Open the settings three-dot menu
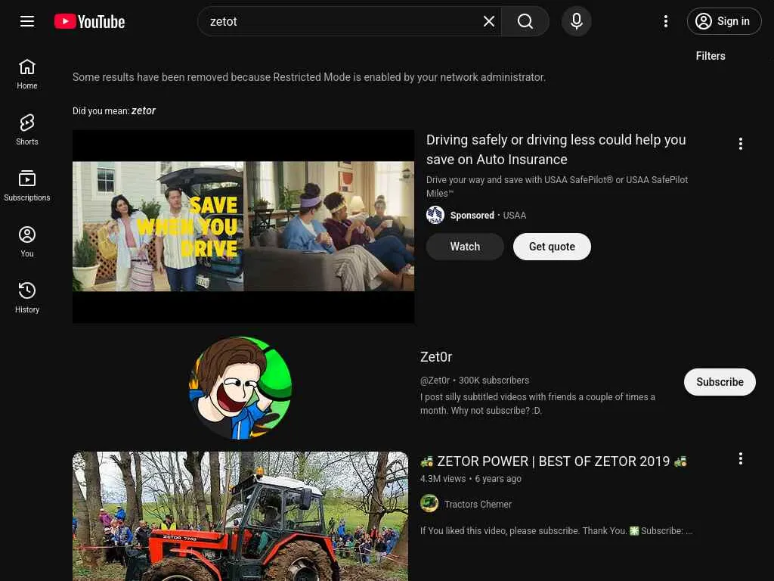The height and width of the screenshot is (581, 774). (666, 21)
